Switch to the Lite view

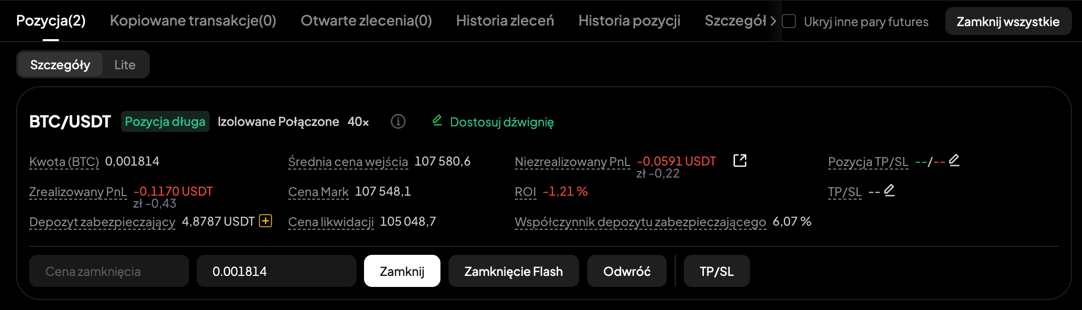[x=125, y=65]
